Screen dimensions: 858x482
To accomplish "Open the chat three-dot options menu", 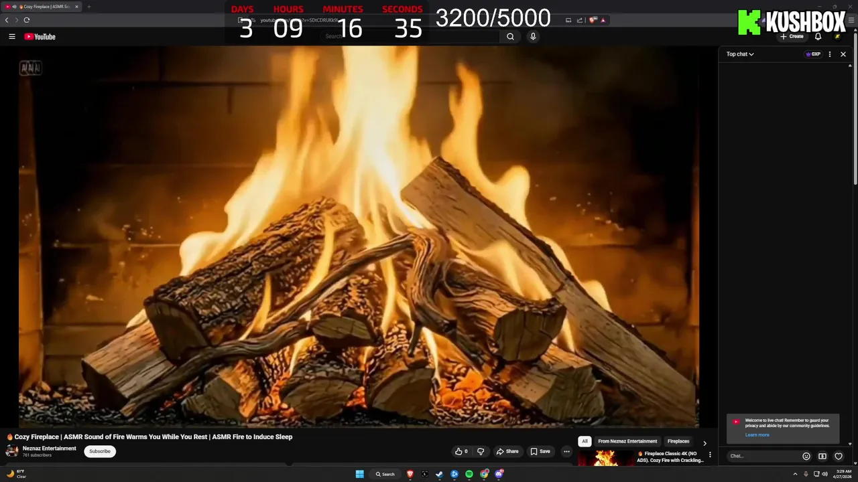I will coord(830,54).
